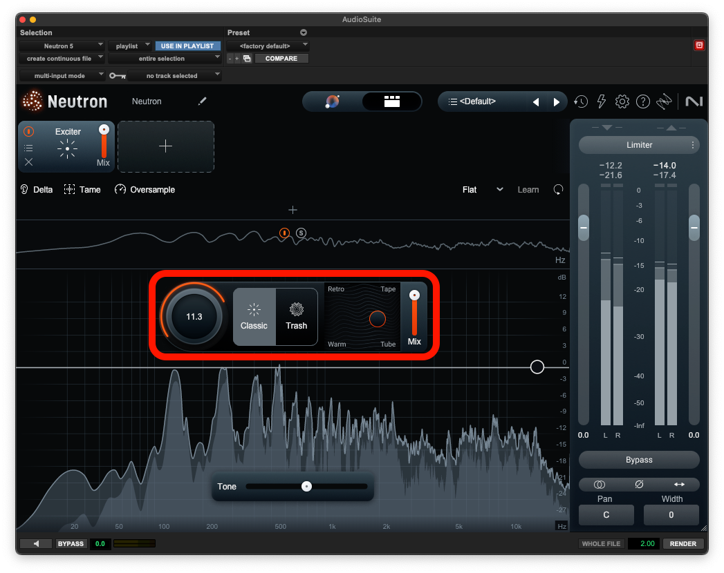The image size is (724, 573).
Task: Click the Drive knob showing 11.3
Action: [x=194, y=317]
